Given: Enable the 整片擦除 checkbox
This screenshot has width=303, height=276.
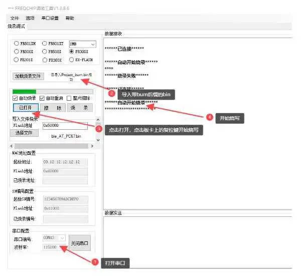Looking at the screenshot, I should (69, 98).
